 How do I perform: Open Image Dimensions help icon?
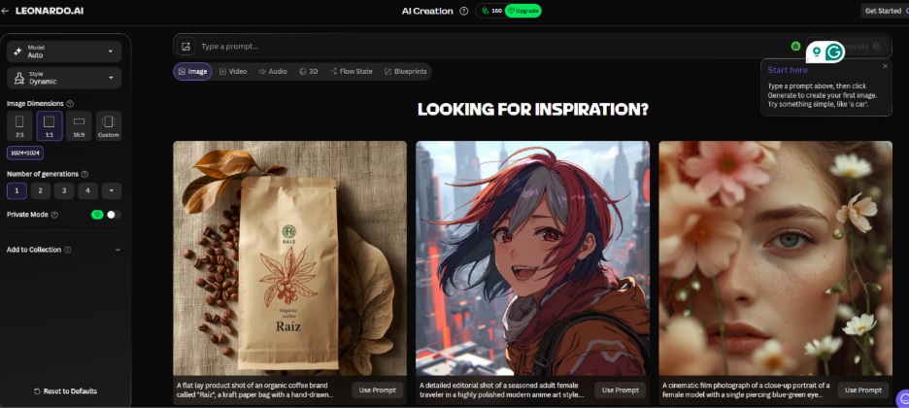(x=70, y=104)
